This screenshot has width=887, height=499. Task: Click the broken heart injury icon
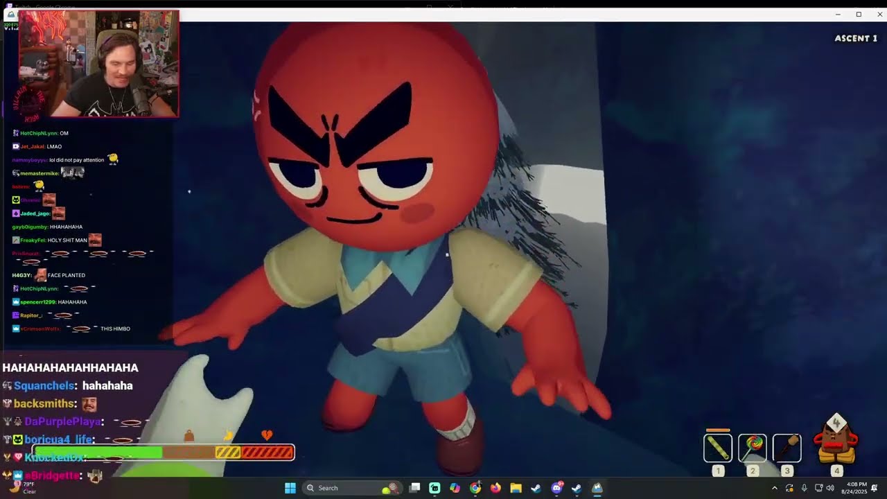267,435
